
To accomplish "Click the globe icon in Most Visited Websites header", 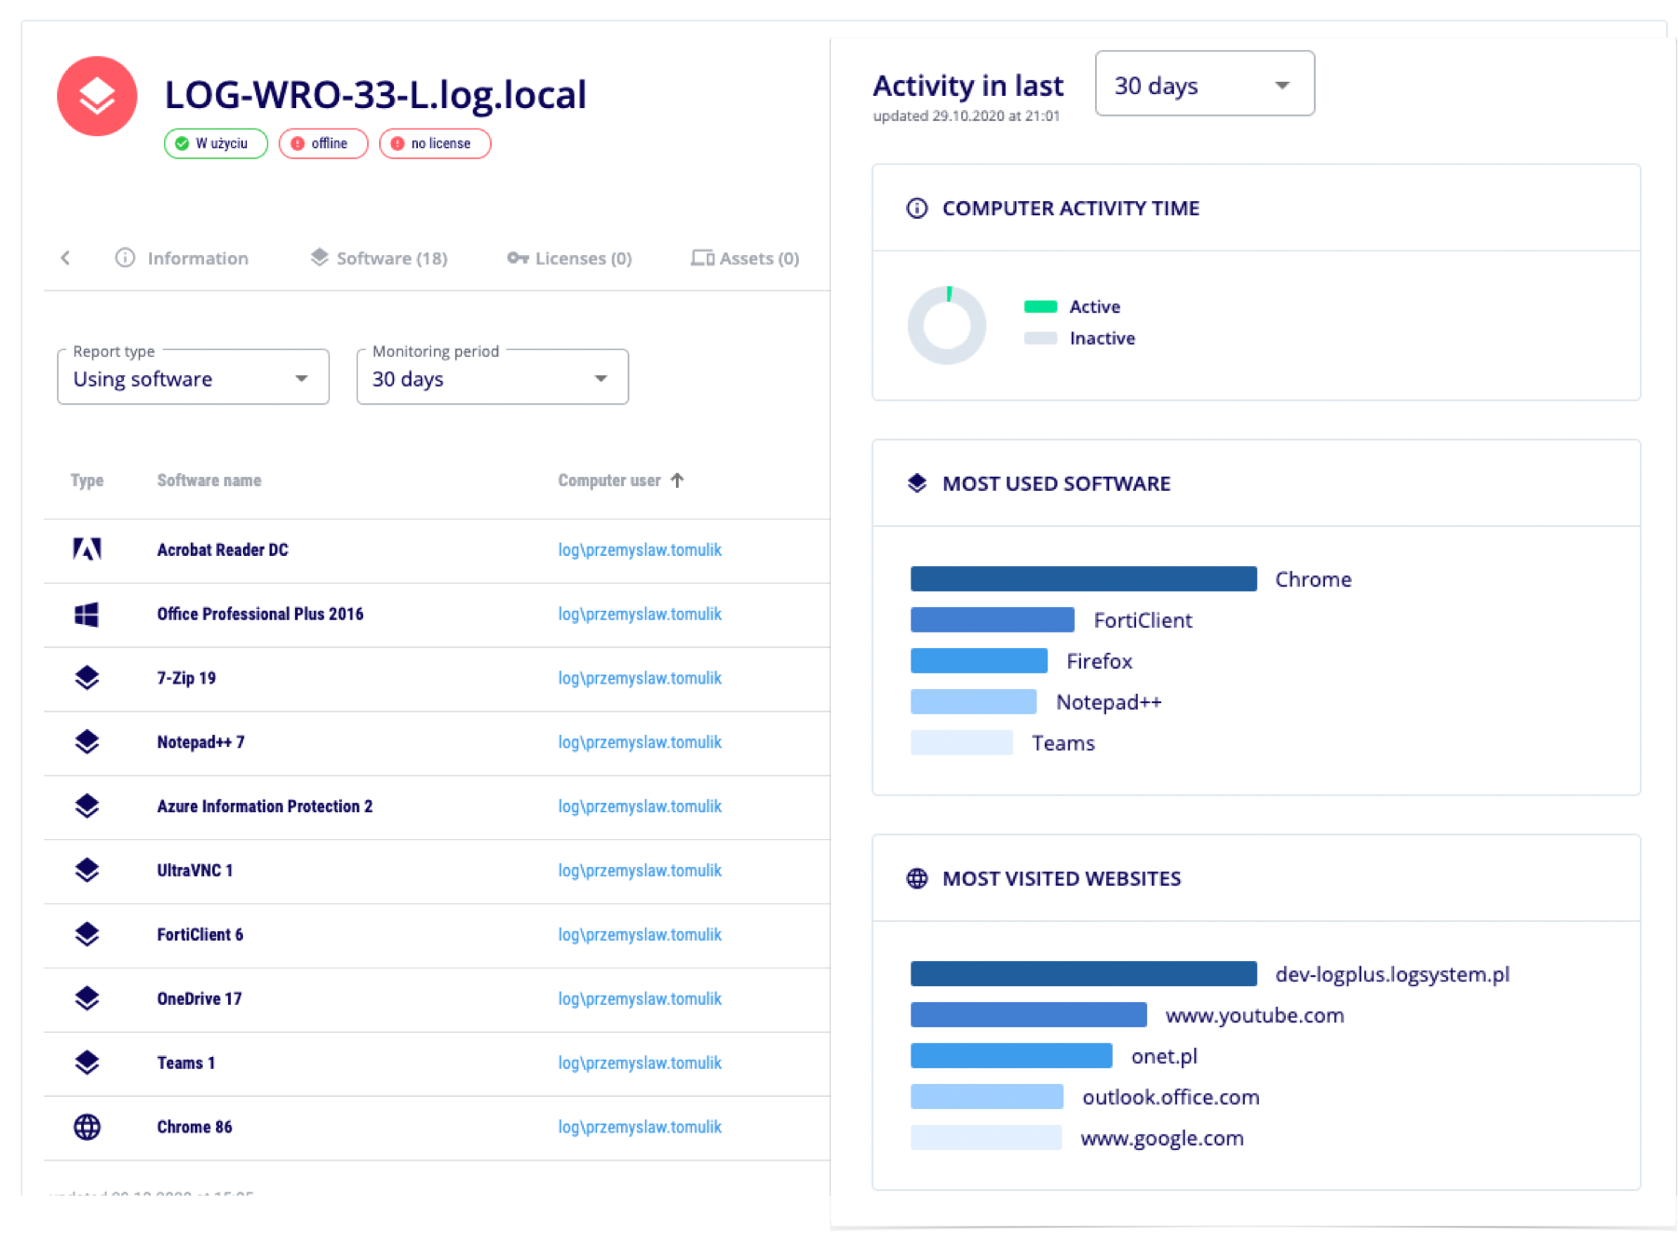I will (917, 878).
